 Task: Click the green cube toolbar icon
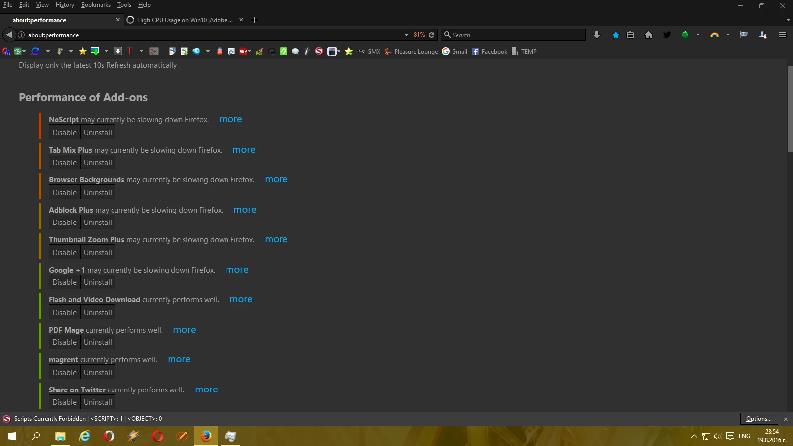coord(685,35)
